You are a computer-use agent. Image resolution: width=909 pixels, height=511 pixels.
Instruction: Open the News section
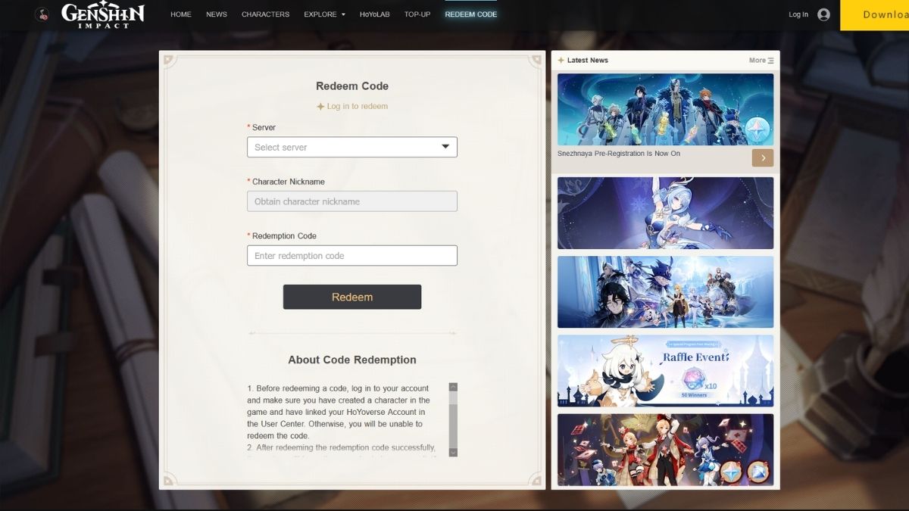coord(217,14)
